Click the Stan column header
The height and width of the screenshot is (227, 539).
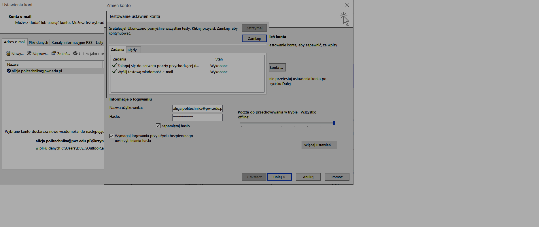tap(219, 59)
